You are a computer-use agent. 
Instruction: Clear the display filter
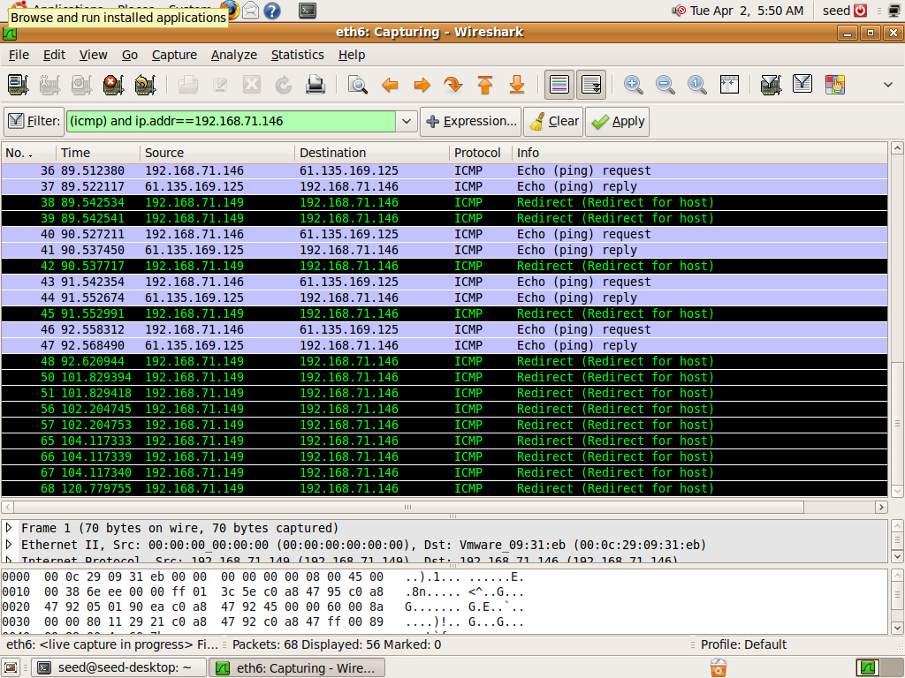(x=554, y=121)
